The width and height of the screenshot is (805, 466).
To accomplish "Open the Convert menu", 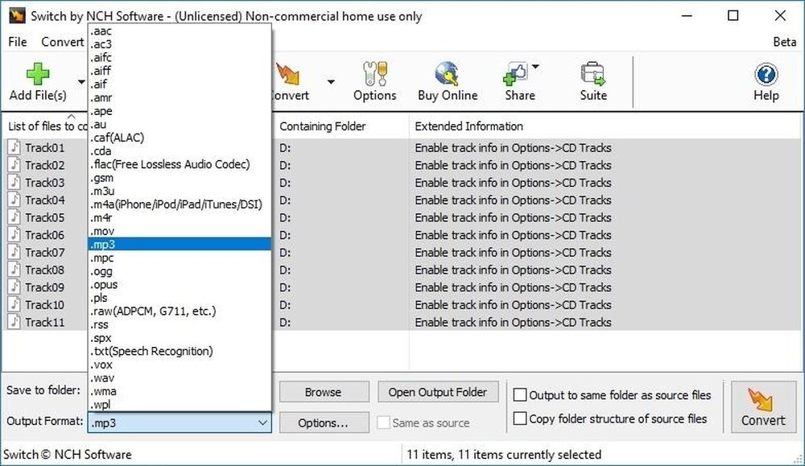I will pos(62,41).
